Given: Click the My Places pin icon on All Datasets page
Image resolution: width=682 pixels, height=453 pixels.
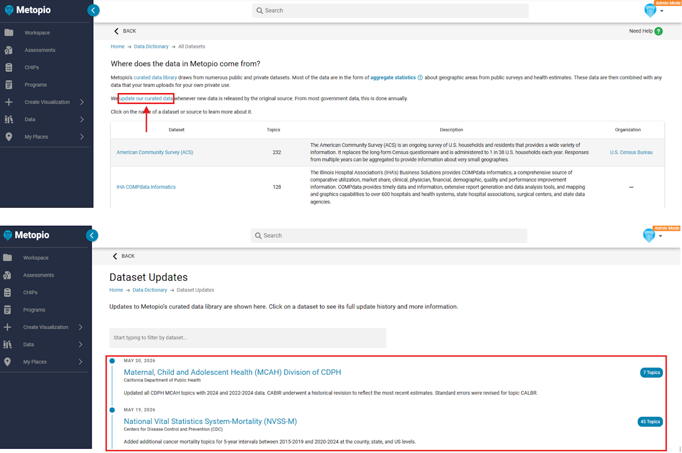Looking at the screenshot, I should (9, 137).
